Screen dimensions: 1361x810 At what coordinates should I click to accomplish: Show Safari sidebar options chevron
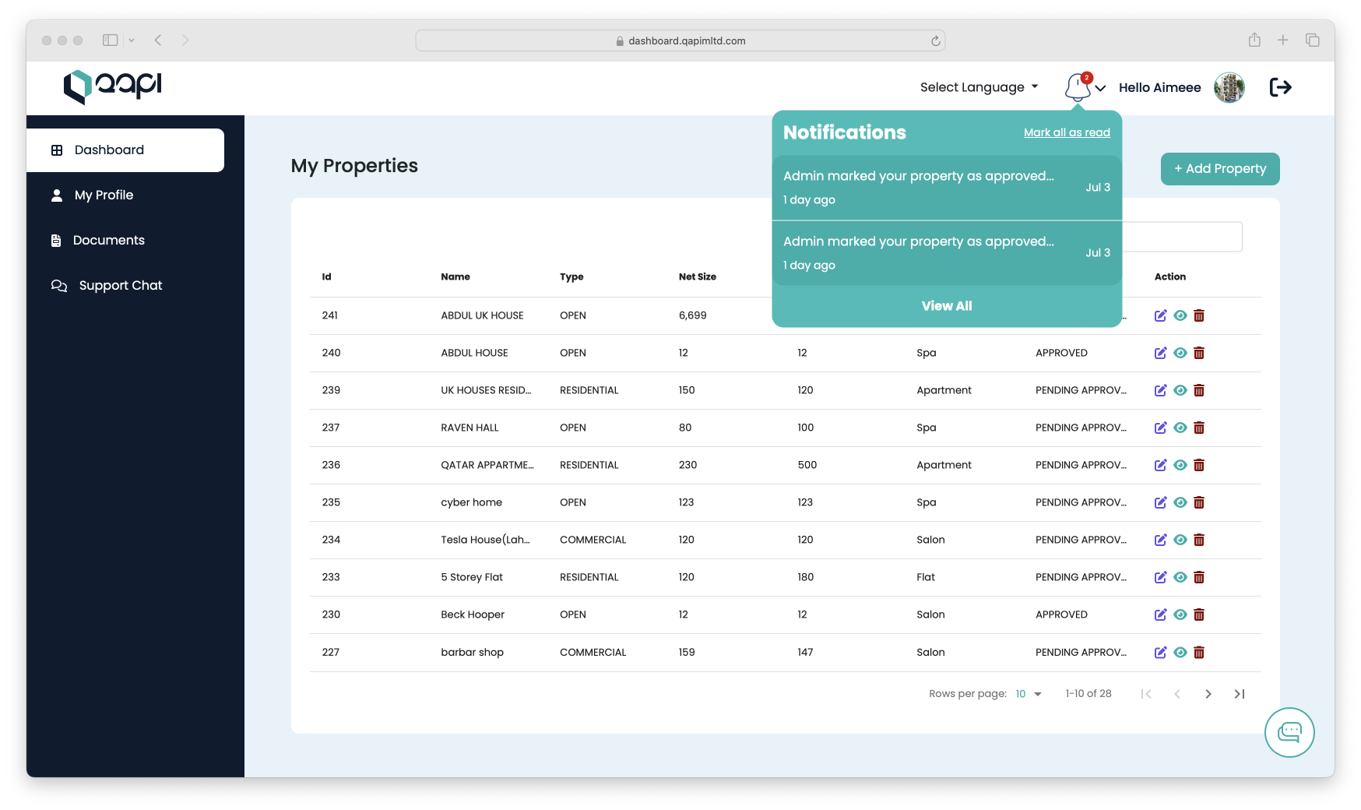click(132, 40)
